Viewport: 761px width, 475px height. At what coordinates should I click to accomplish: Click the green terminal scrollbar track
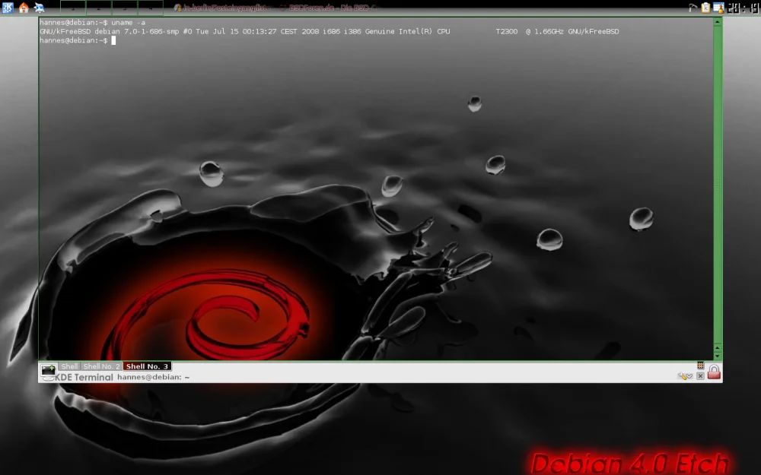[718, 184]
